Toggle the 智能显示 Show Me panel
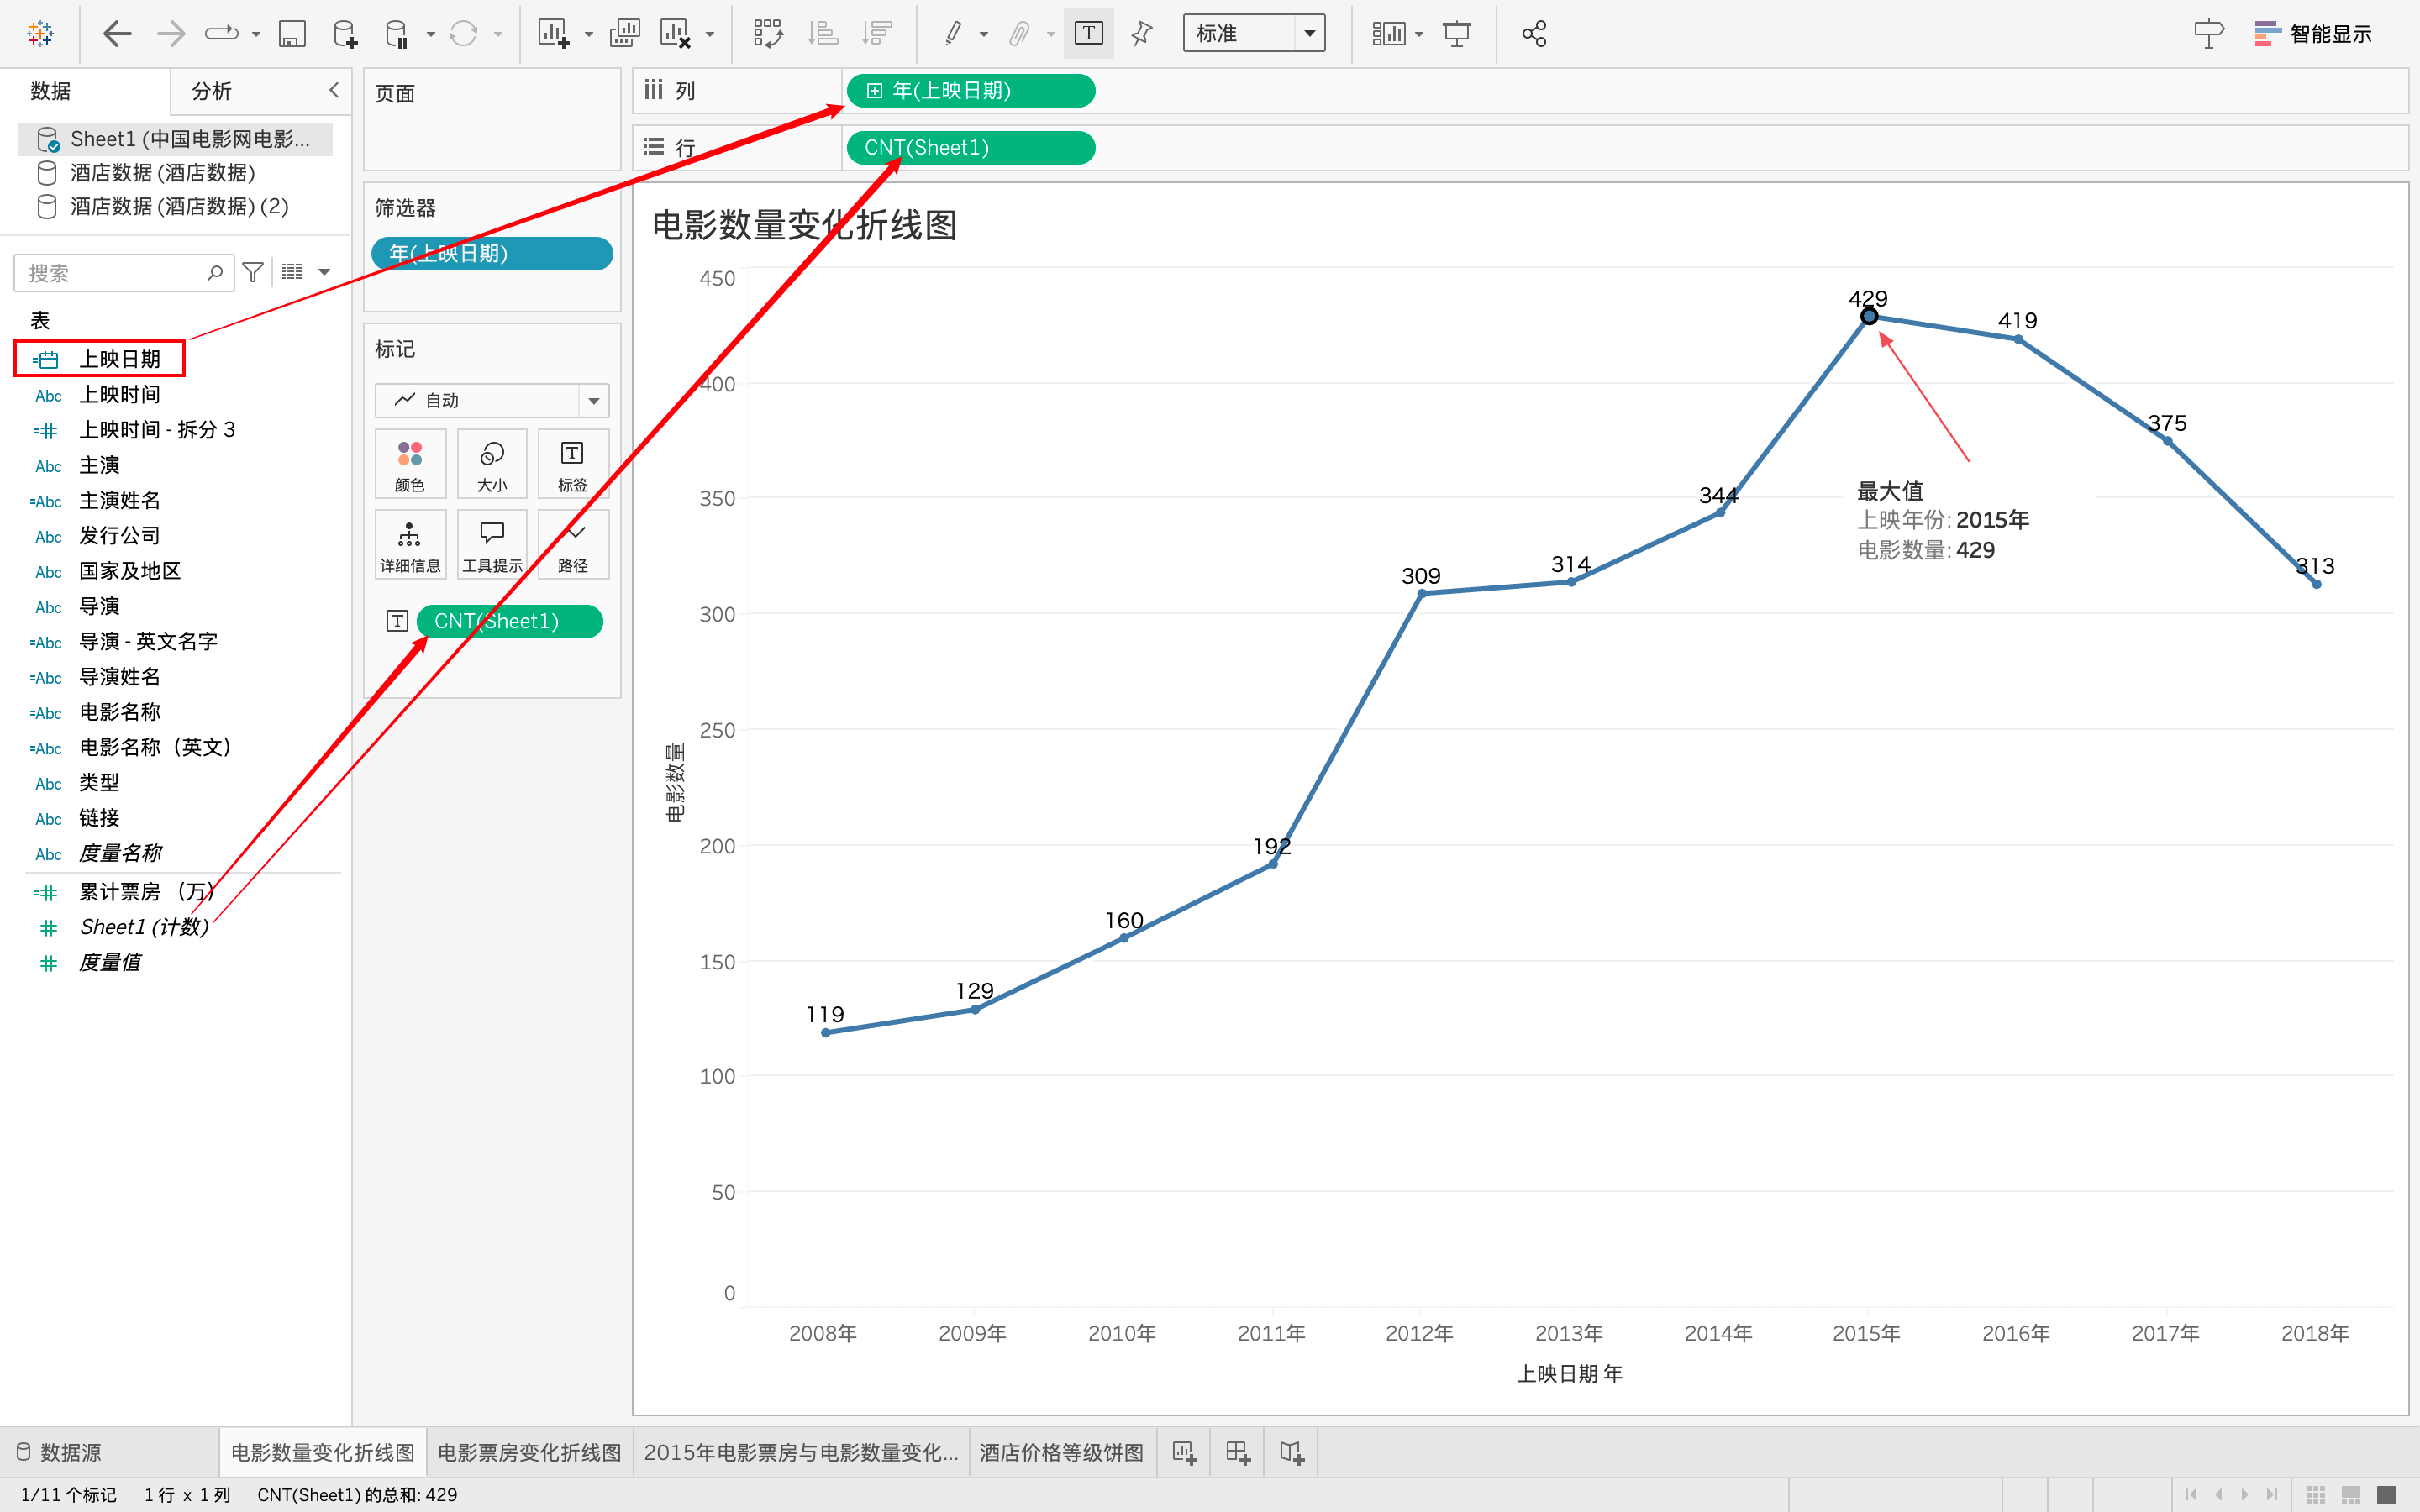 click(x=2313, y=34)
